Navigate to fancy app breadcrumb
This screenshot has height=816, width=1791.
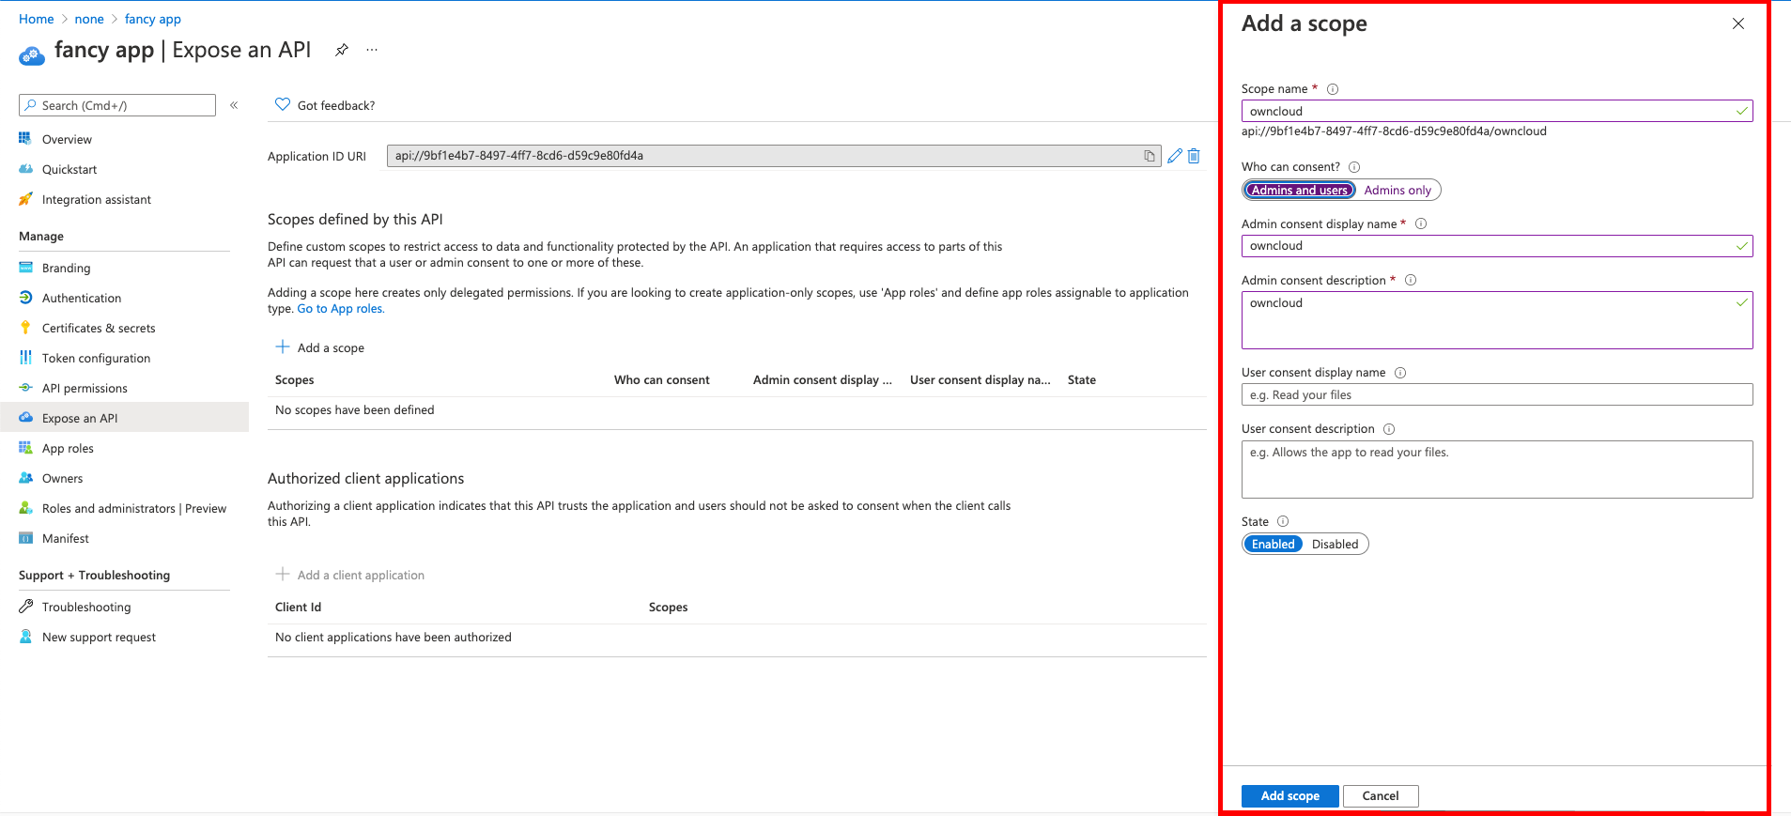point(153,19)
